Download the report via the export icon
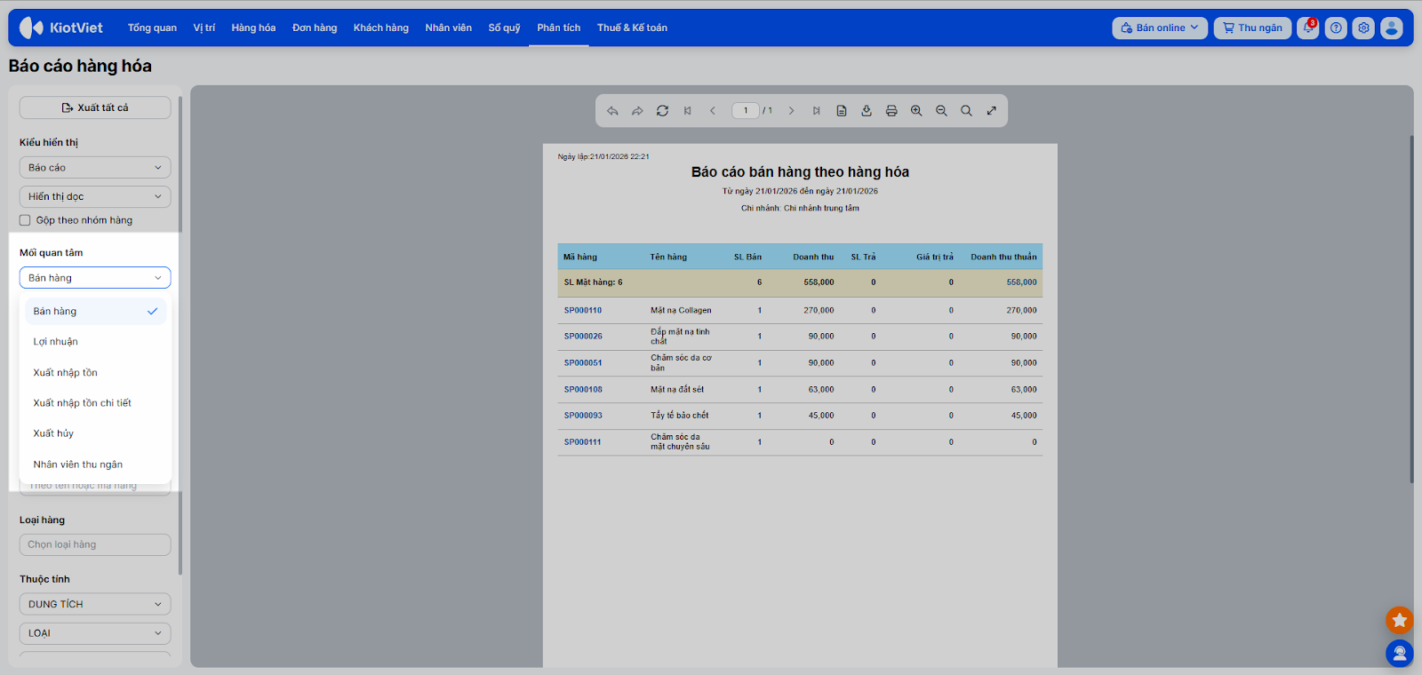This screenshot has width=1422, height=675. click(x=867, y=111)
